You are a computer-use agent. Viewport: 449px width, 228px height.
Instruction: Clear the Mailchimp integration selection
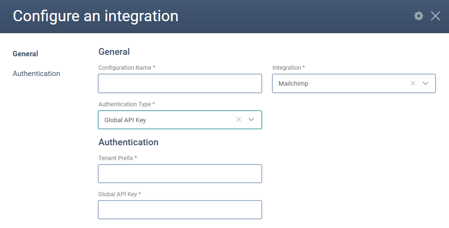pyautogui.click(x=412, y=83)
